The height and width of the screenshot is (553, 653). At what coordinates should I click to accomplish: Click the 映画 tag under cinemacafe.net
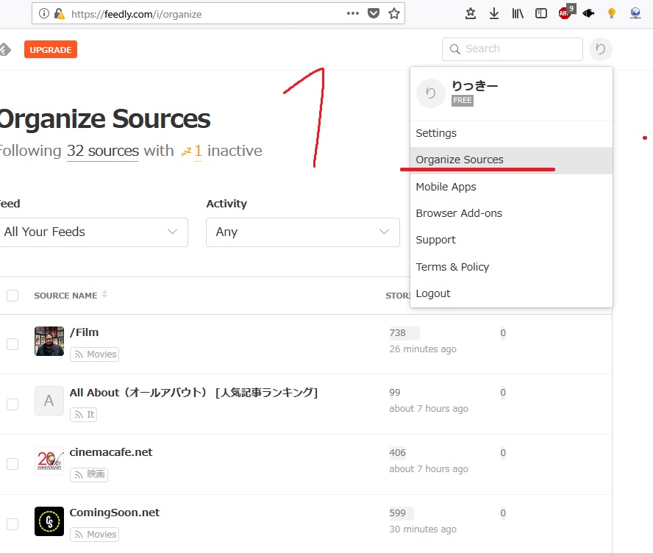tap(89, 475)
